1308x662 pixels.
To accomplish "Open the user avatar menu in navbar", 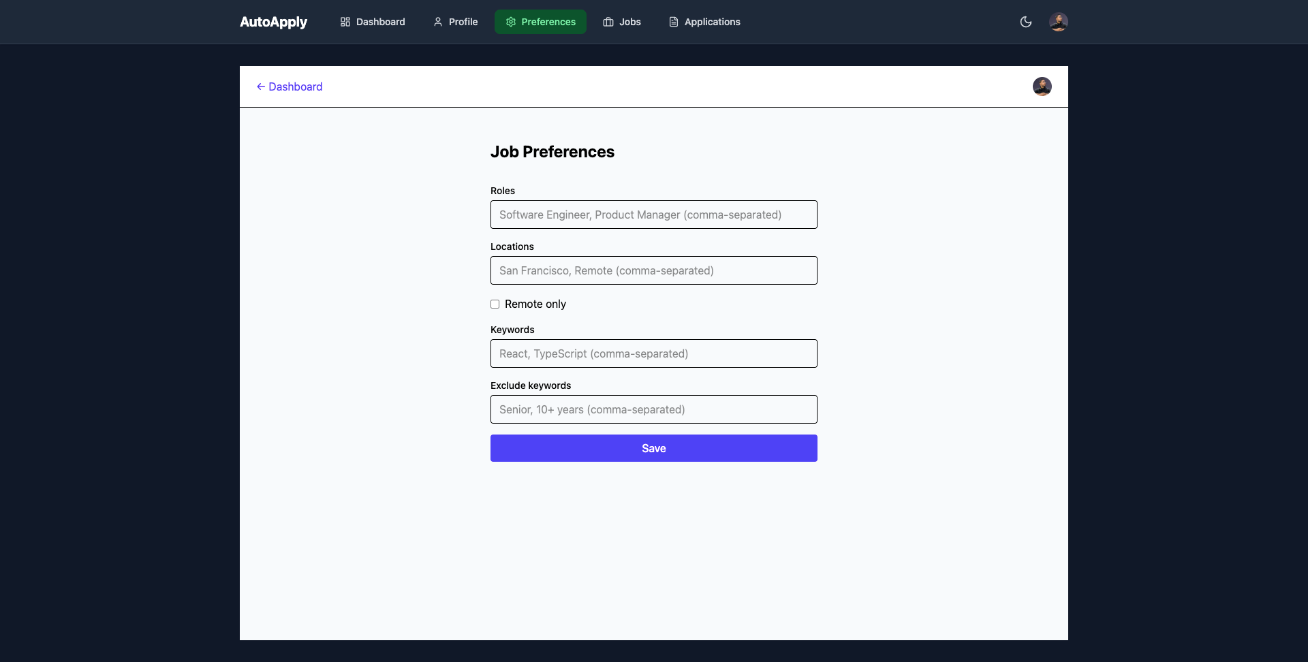I will point(1058,22).
